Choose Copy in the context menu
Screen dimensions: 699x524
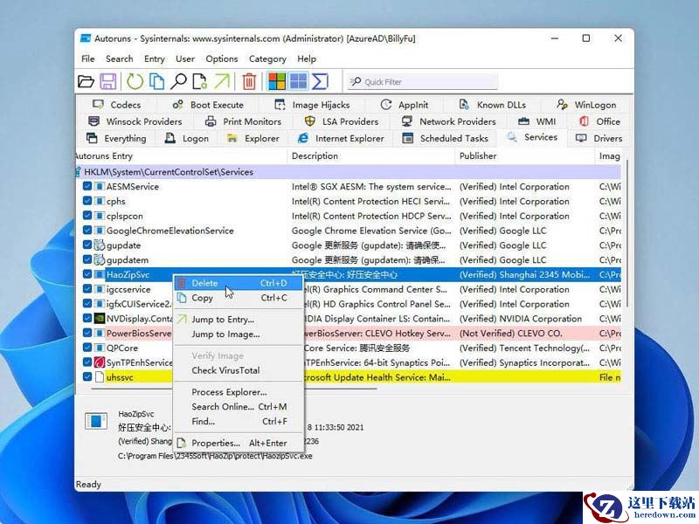(x=238, y=298)
